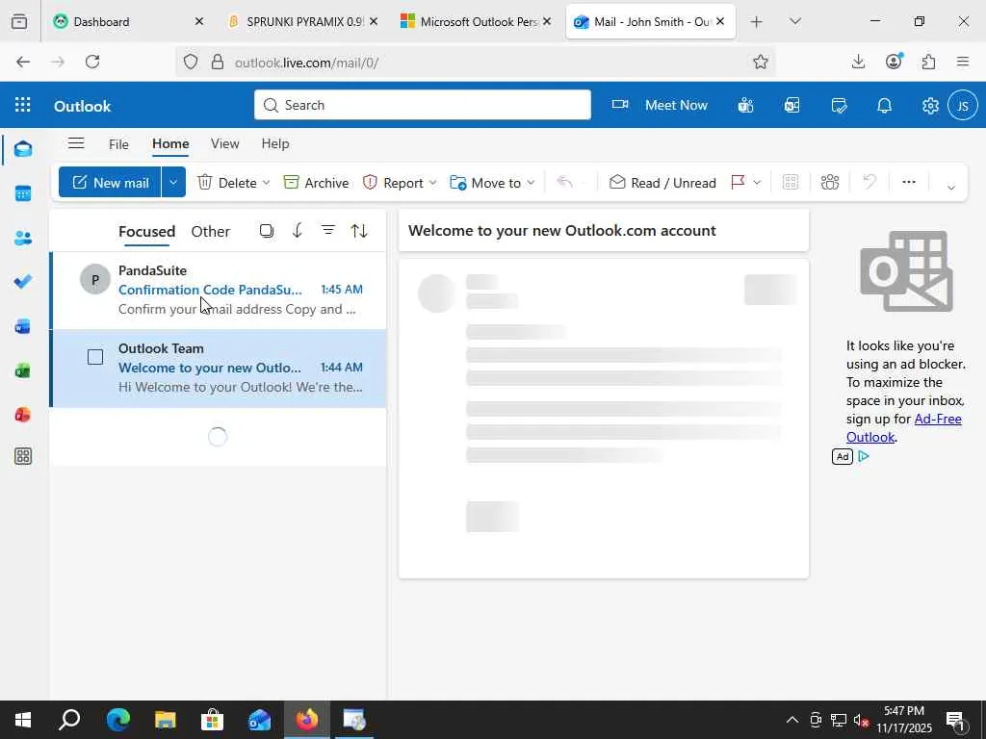
Task: Click select-all messages icon
Action: click(x=267, y=231)
